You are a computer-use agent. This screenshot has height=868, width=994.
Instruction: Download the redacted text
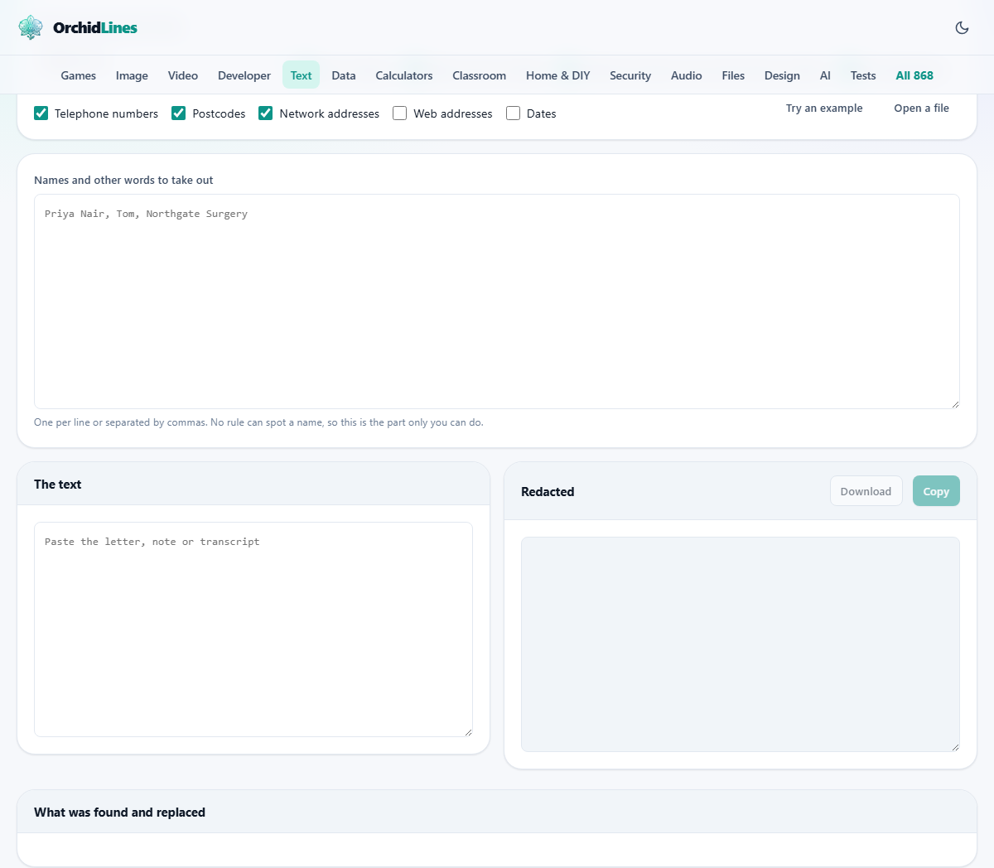pos(866,491)
